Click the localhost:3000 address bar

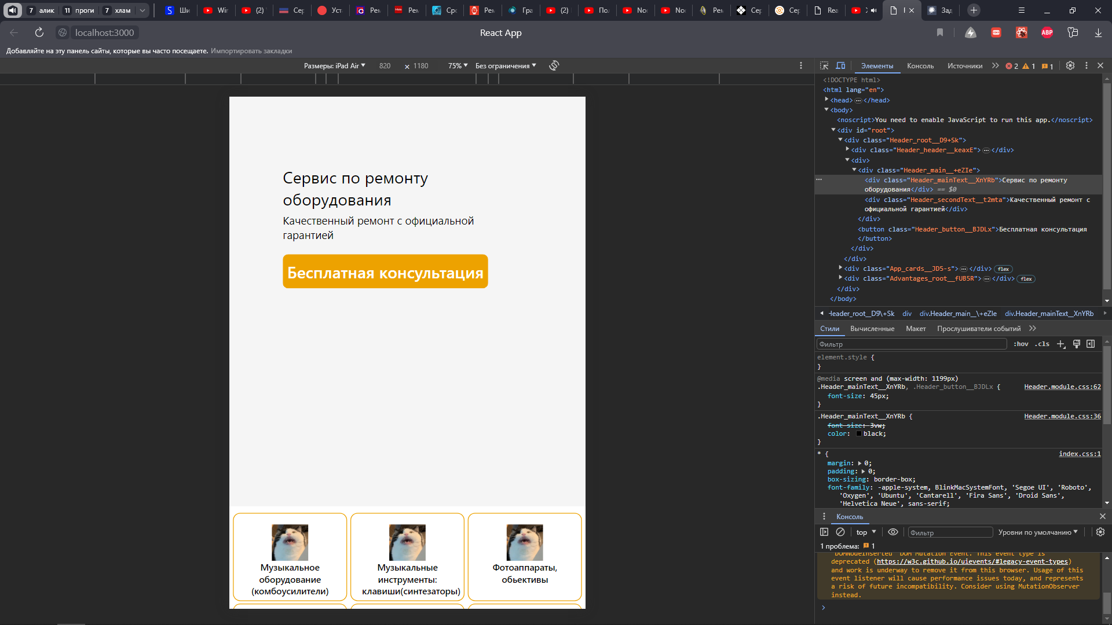(x=104, y=32)
